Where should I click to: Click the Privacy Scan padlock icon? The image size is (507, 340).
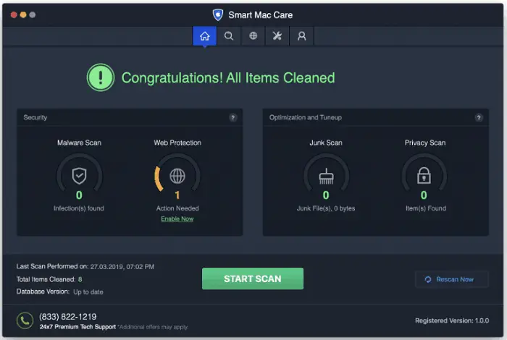click(x=424, y=175)
